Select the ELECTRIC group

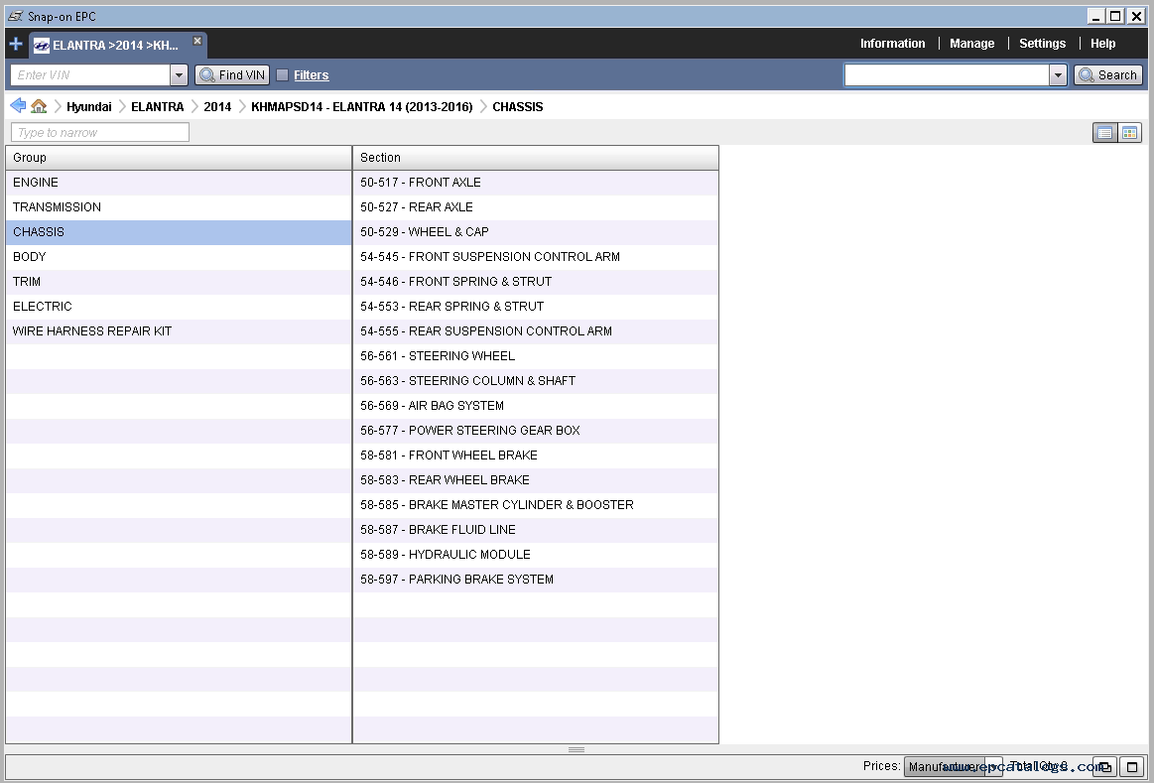pyautogui.click(x=179, y=307)
